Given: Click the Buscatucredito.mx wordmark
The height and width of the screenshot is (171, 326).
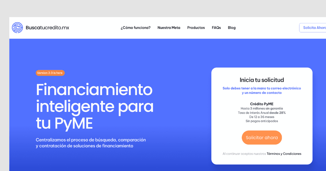Looking at the screenshot, I should [47, 27].
